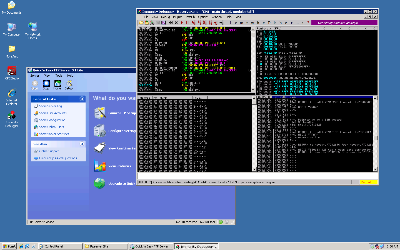Screen dimensions: 400x250
Task: Click the stack pane scroll up arrow
Action: [375, 98]
